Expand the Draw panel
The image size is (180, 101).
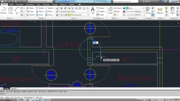click(10, 18)
